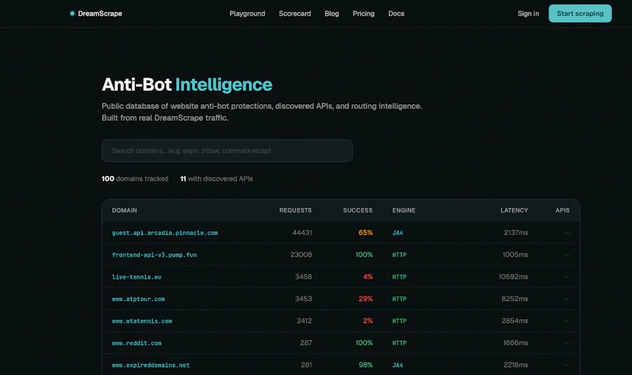
Task: Open the Scorecard page
Action: pyautogui.click(x=295, y=13)
